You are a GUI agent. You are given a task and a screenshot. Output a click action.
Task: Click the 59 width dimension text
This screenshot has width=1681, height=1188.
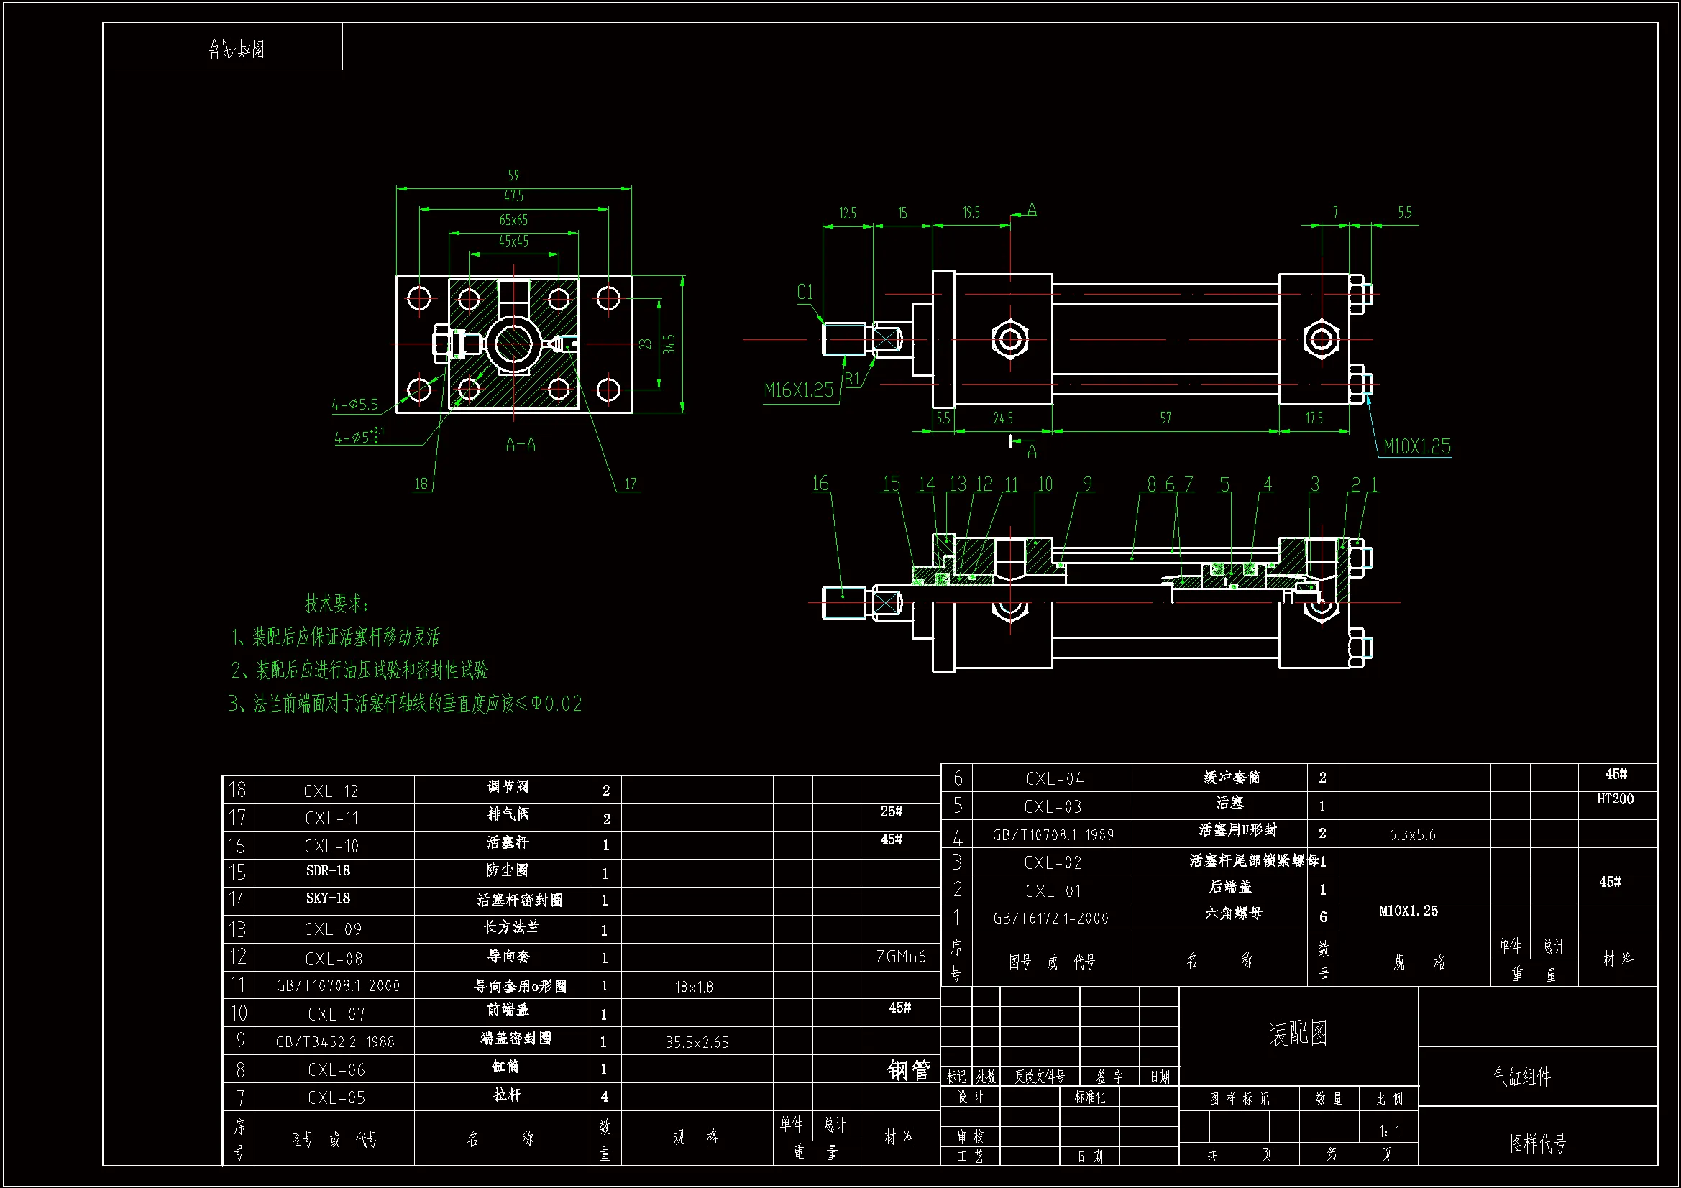[513, 175]
